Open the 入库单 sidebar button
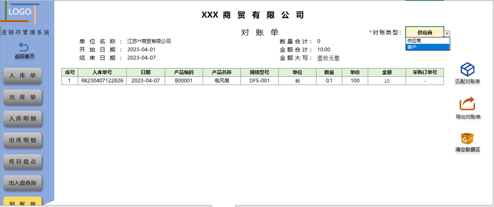 pos(22,75)
